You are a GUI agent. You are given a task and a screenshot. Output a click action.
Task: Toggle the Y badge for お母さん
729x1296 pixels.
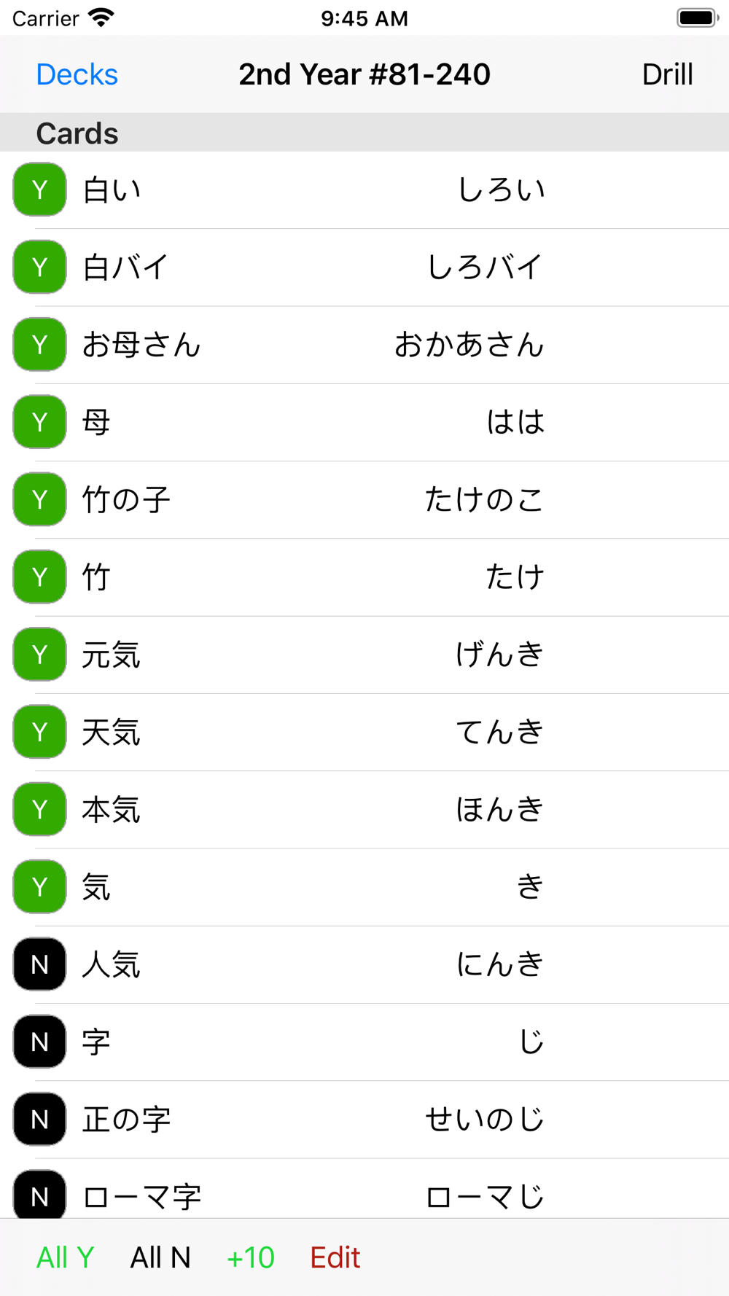point(39,344)
